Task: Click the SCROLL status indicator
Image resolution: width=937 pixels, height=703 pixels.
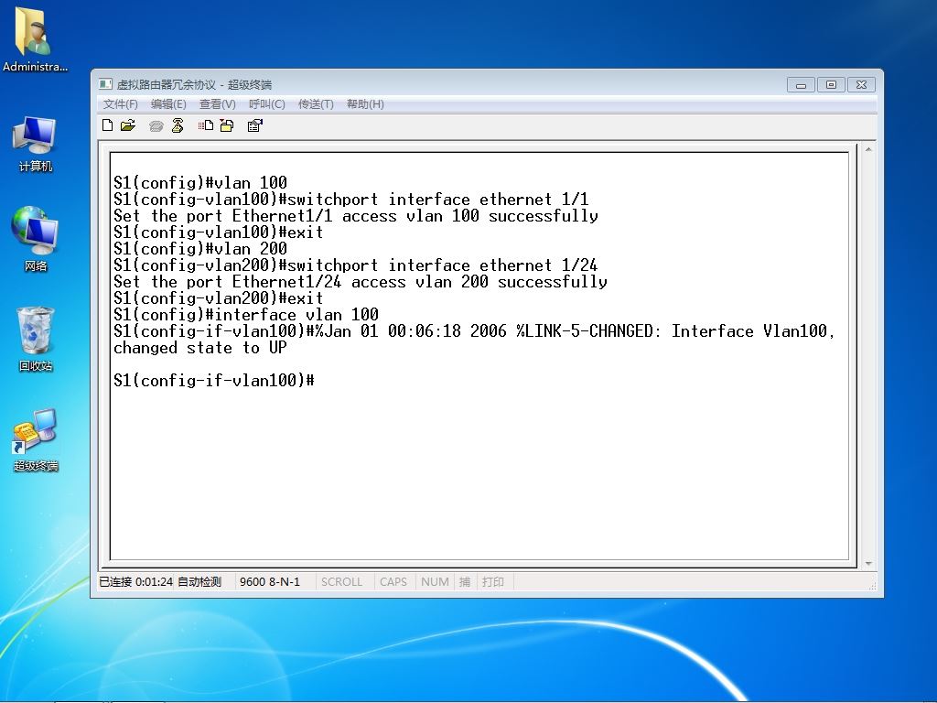Action: [x=342, y=581]
